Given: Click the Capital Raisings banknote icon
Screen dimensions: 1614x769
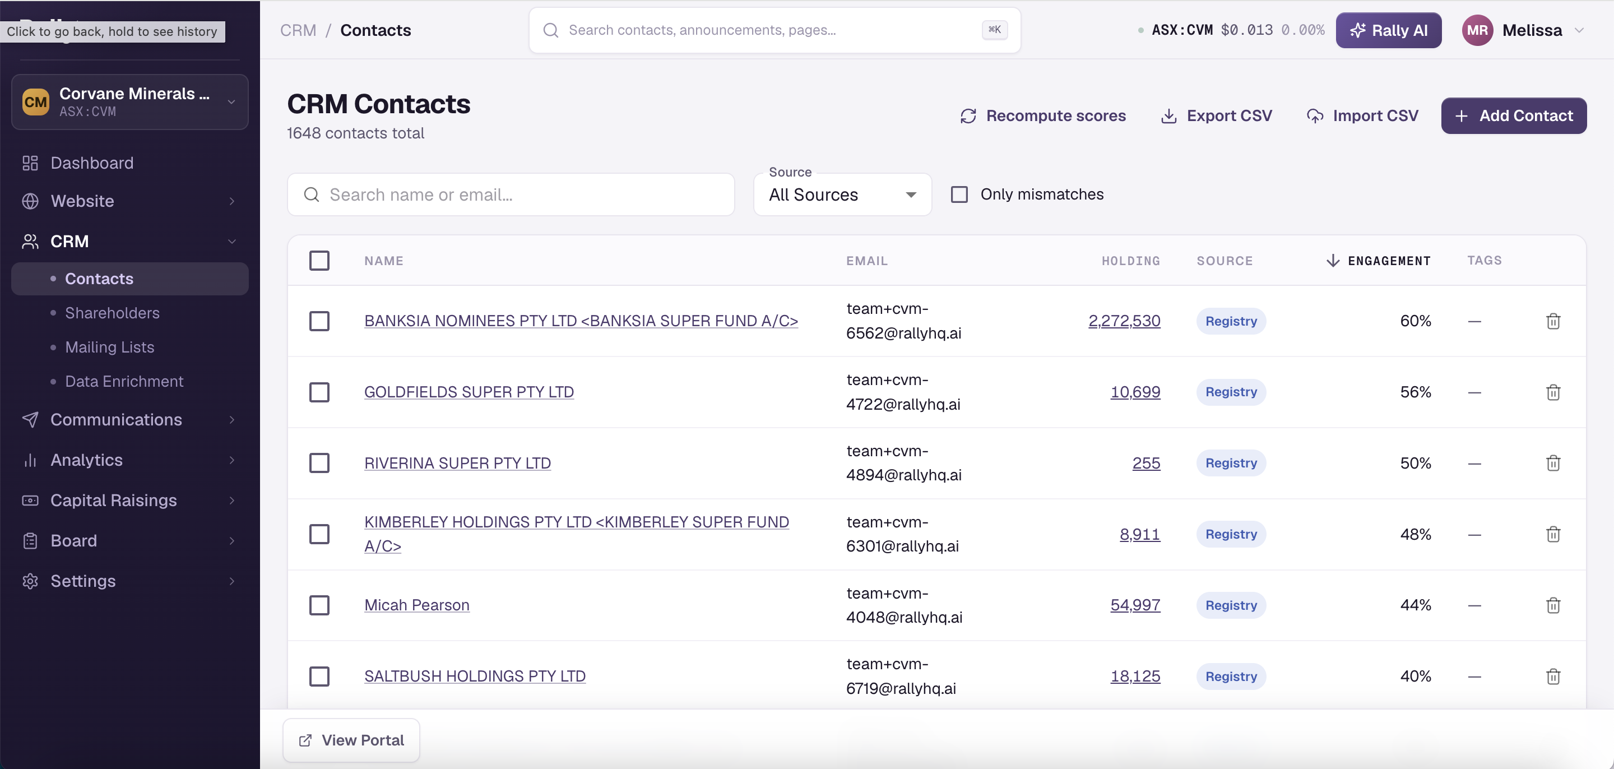Looking at the screenshot, I should [30, 500].
